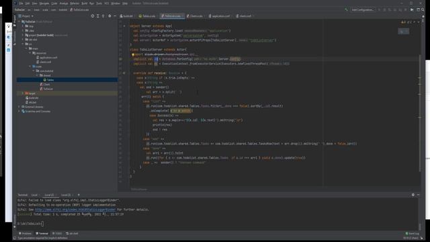Image resolution: width=430 pixels, height=242 pixels.
Task: Open the TODO tool window
Action: click(57, 233)
